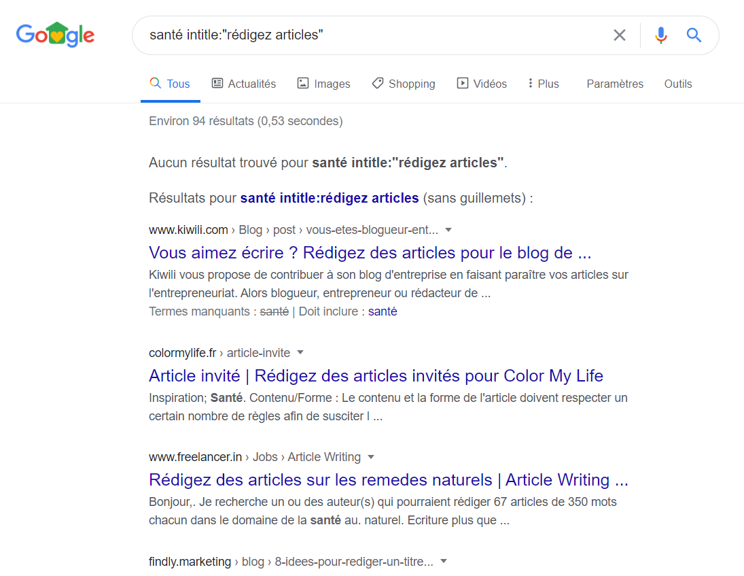Expand dropdown arrow beside colormylife.fr URL
The width and height of the screenshot is (744, 576).
(300, 353)
